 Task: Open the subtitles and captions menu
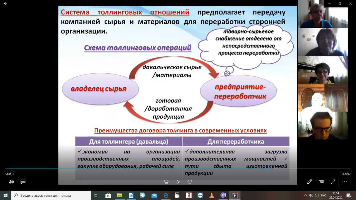[x=23, y=182]
